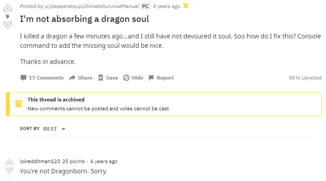
Task: Open the 17 Comments link
Action: [x=46, y=78]
